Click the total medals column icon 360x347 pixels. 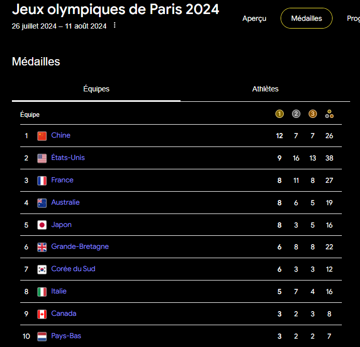click(329, 114)
